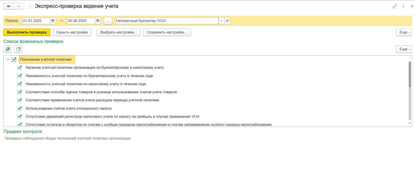415x178 pixels.
Task: Open the organization dropdown list
Action: tap(221, 21)
